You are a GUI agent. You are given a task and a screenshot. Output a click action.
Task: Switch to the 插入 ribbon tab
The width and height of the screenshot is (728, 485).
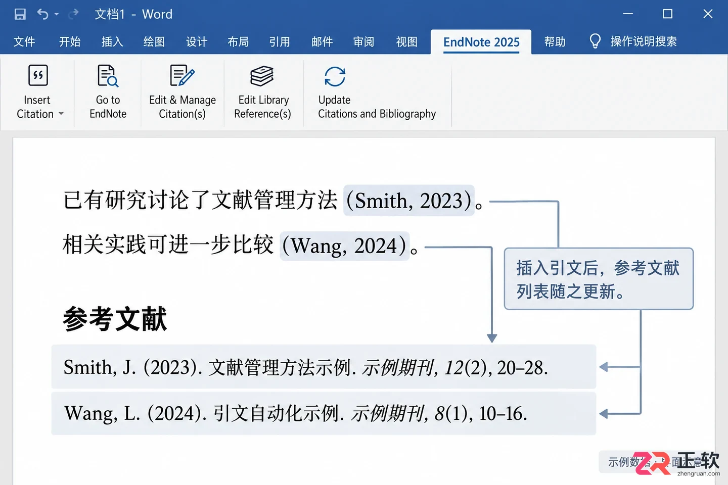click(x=112, y=41)
